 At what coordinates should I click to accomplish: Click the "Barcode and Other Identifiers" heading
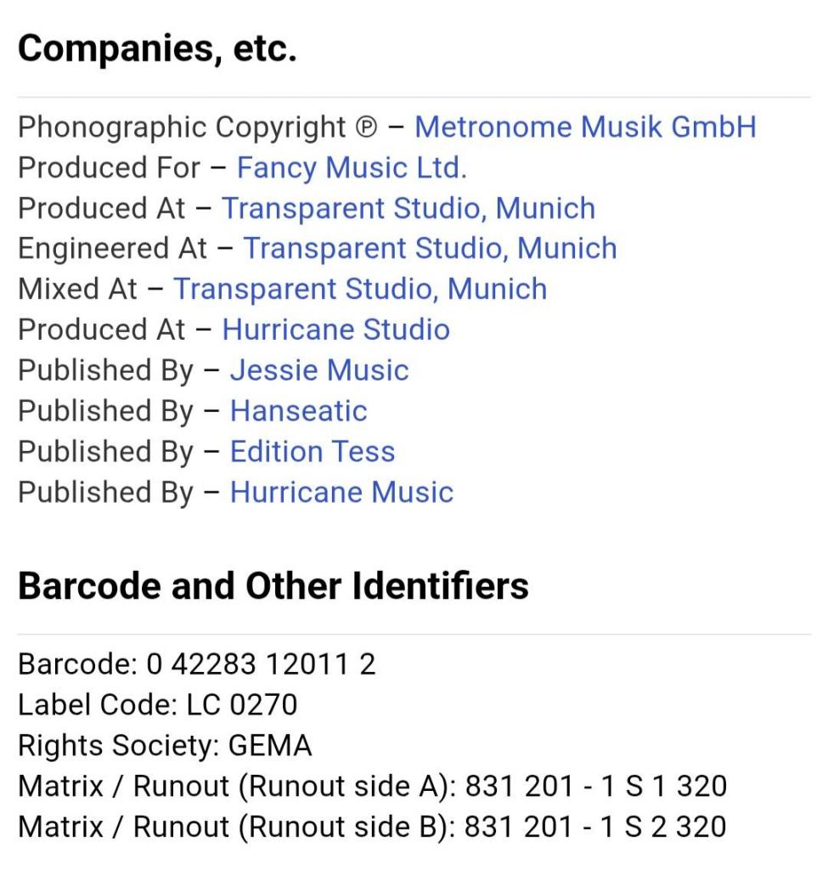tap(273, 586)
